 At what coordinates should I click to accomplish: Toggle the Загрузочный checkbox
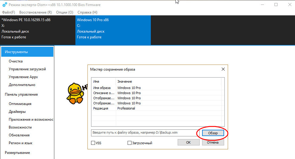point(130,143)
